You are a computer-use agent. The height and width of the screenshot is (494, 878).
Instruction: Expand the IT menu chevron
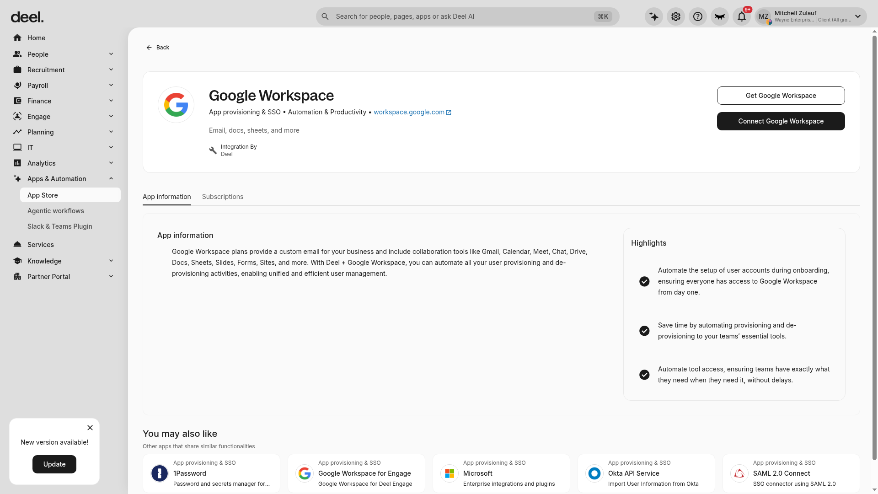click(x=111, y=147)
